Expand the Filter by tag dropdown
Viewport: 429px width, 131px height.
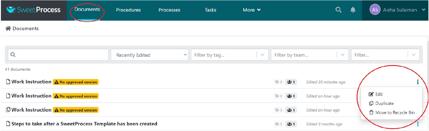click(262, 55)
